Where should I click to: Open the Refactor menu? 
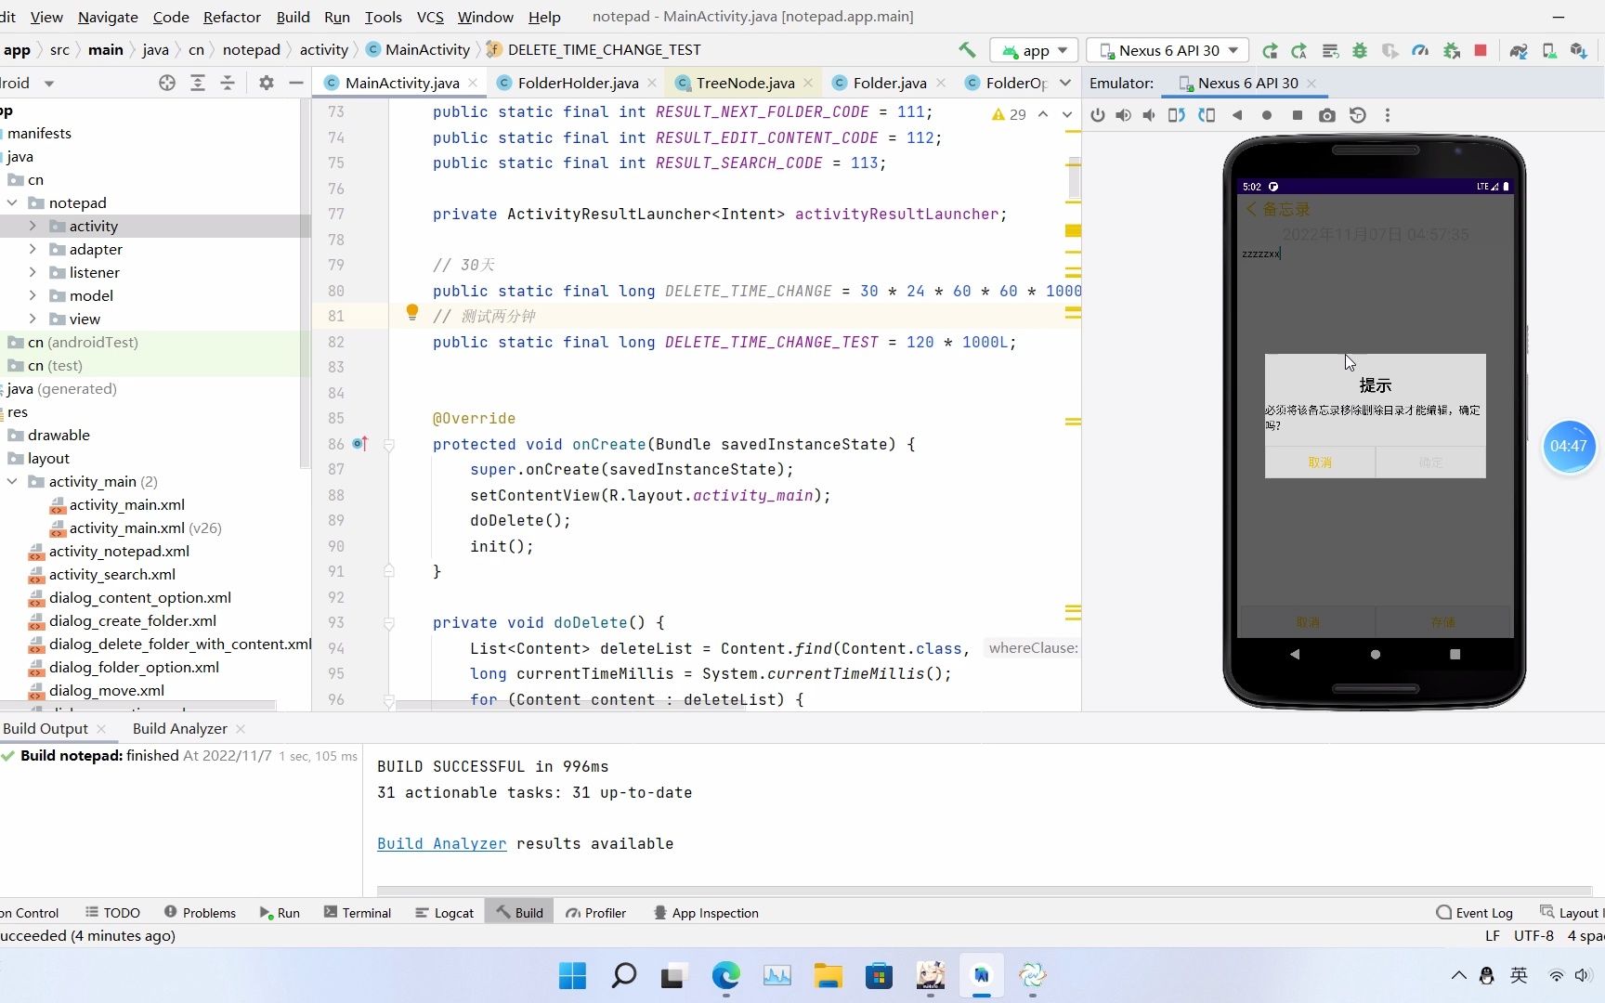232,17
